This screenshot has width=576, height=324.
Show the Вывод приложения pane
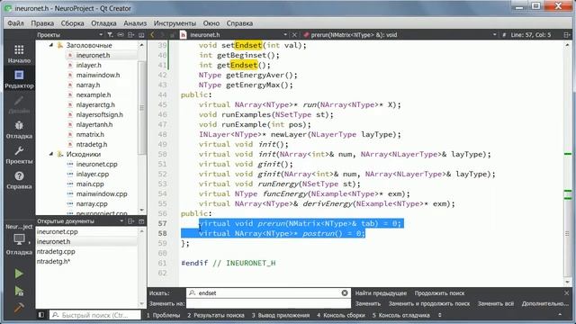tap(281, 315)
